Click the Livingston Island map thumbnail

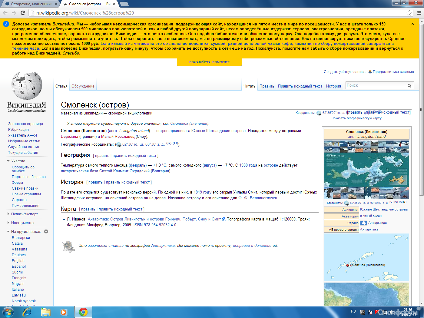[x=367, y=170]
